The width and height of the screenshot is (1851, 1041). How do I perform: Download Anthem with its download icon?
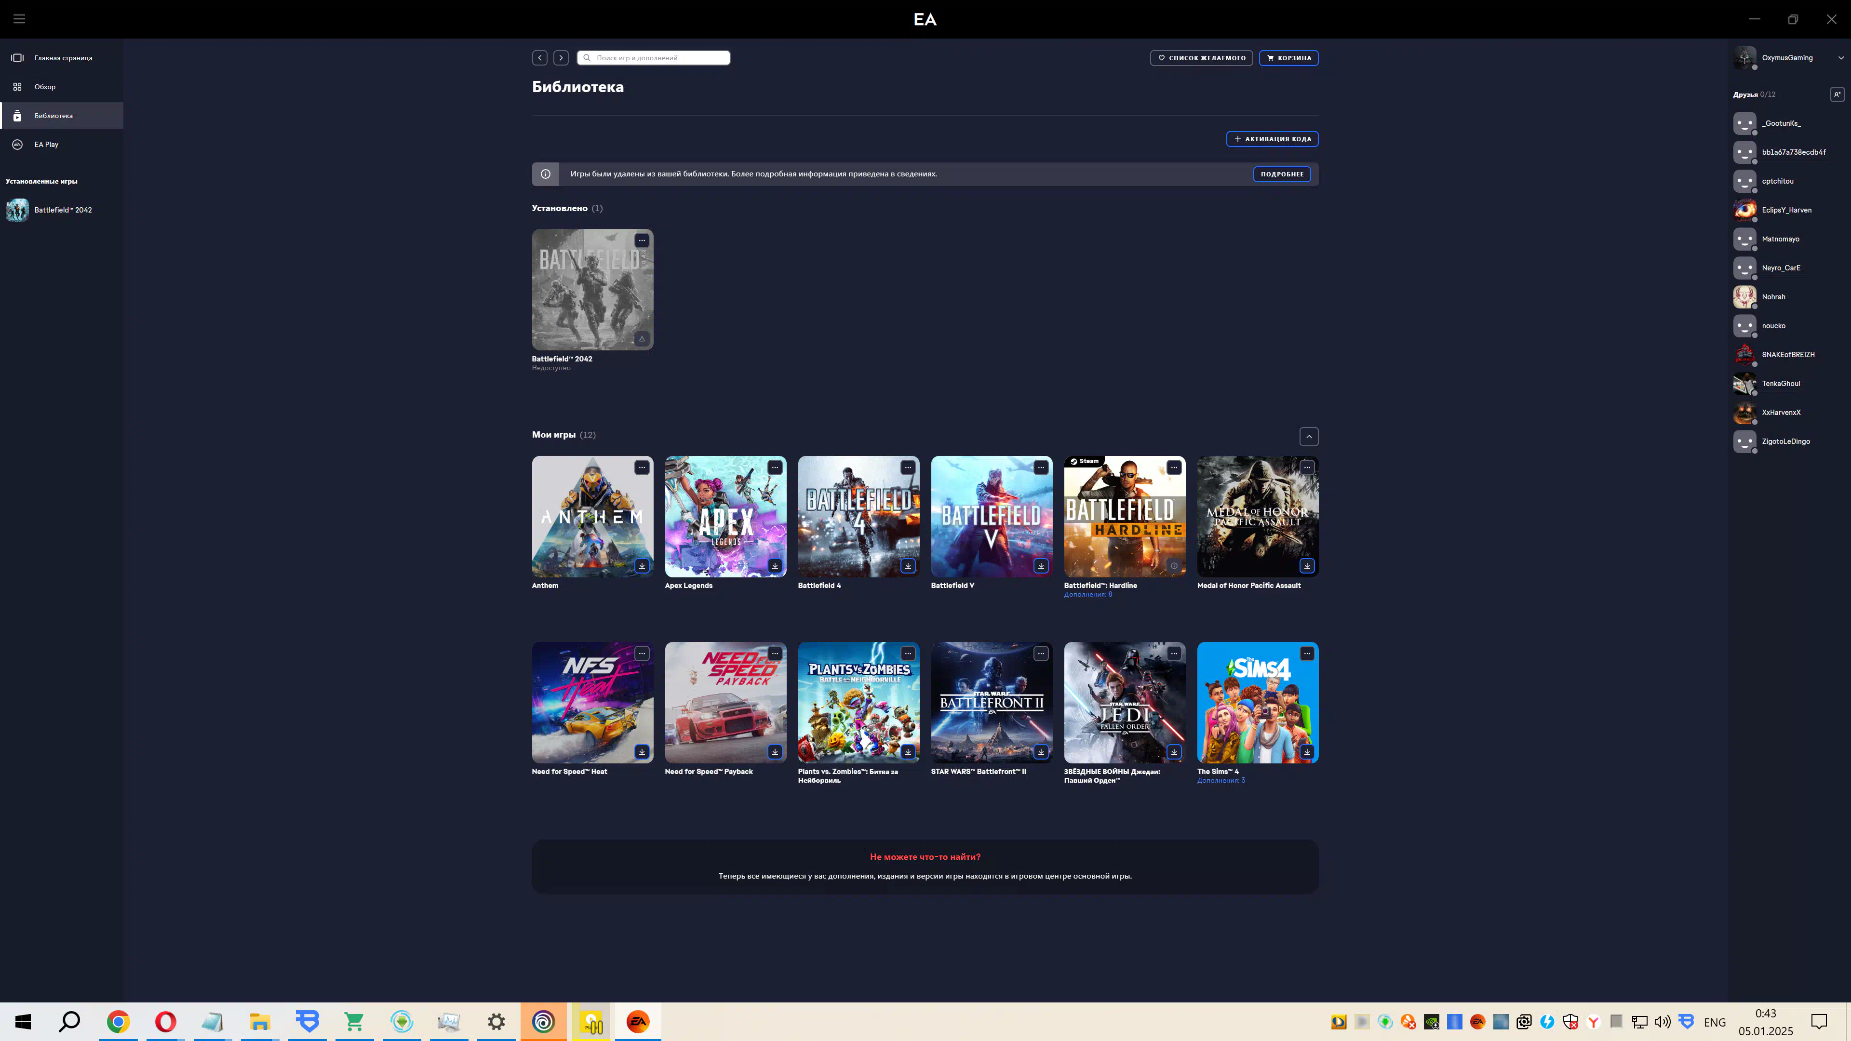(642, 565)
